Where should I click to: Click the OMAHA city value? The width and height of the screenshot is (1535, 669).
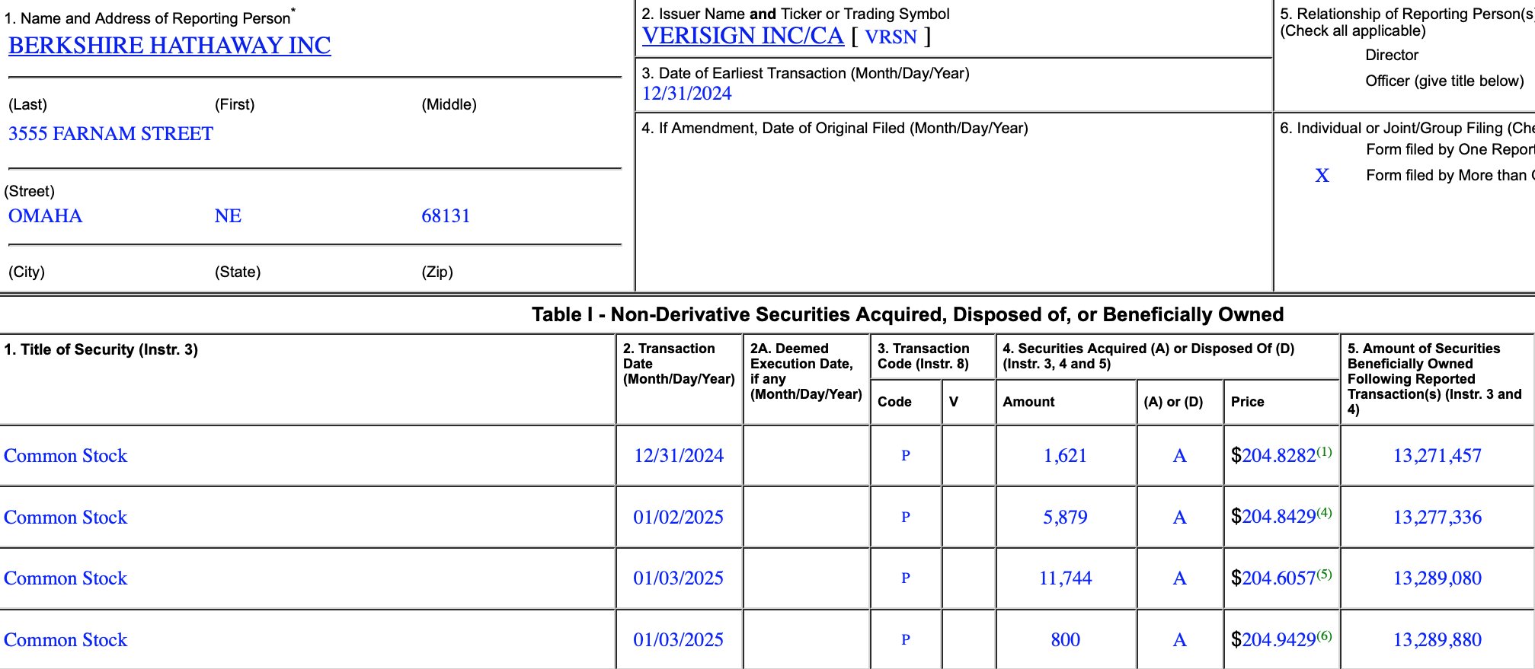pyautogui.click(x=45, y=216)
